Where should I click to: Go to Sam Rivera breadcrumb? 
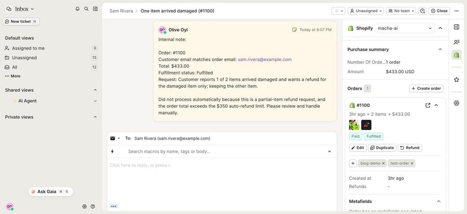pyautogui.click(x=121, y=11)
